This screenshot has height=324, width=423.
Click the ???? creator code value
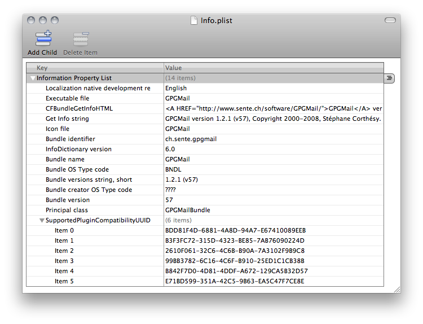point(170,190)
